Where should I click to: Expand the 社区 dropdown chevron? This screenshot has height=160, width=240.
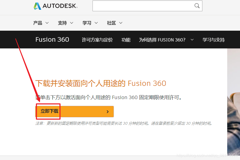pos(121,23)
